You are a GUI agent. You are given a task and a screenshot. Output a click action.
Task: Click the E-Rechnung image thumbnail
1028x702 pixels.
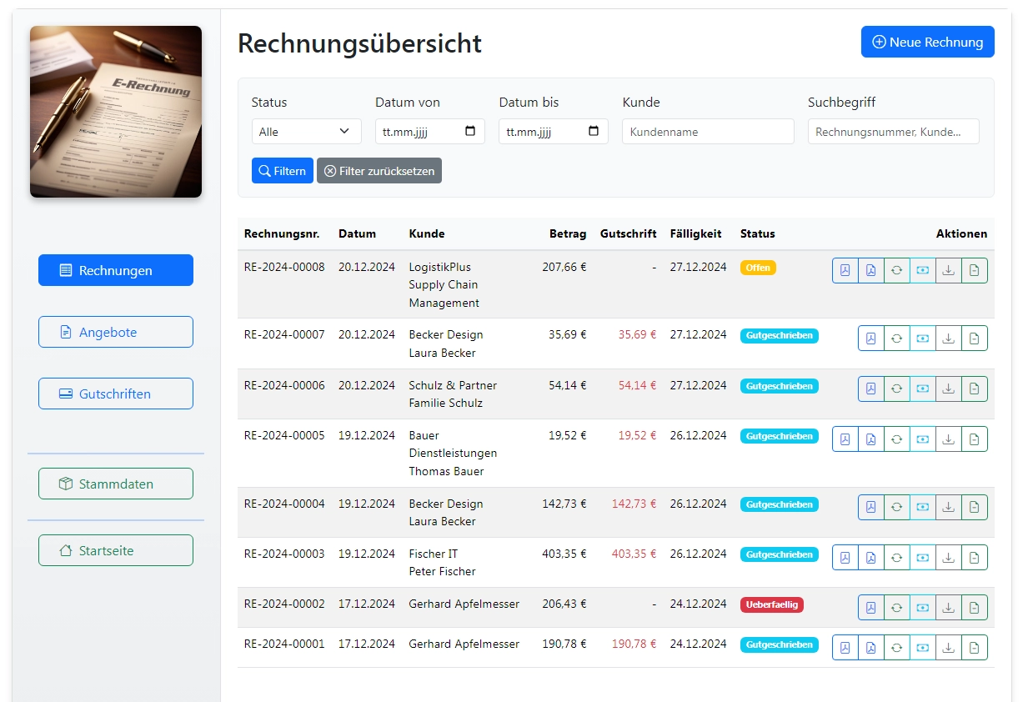pyautogui.click(x=115, y=112)
